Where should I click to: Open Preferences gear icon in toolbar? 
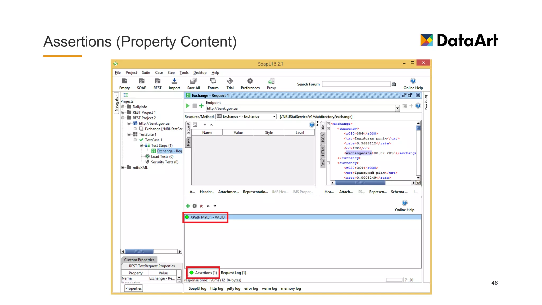pos(250,81)
